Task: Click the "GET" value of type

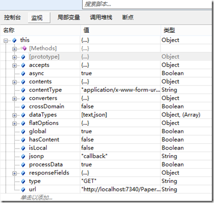Action: [x=89, y=181]
